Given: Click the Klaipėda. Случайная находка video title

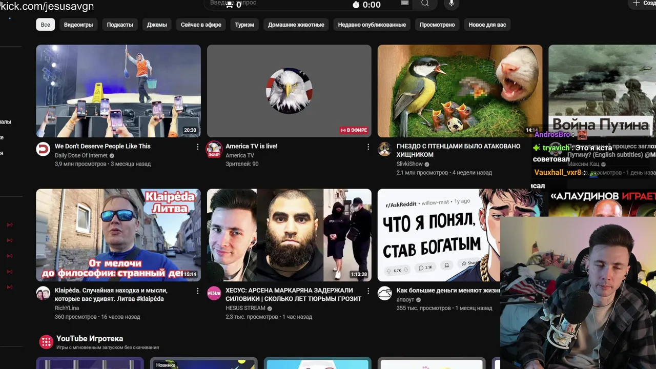Looking at the screenshot, I should [111, 295].
